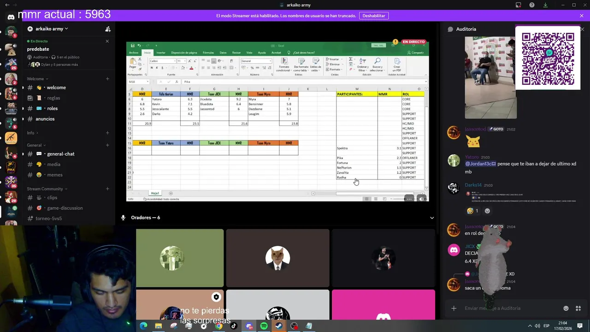Click the plus attach icon in chat input
Viewport: 590px width, 332px height.
(x=454, y=308)
